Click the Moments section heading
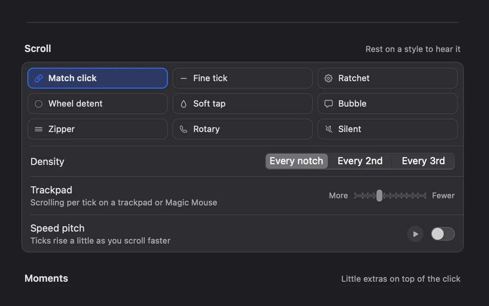The width and height of the screenshot is (489, 306). [x=46, y=278]
